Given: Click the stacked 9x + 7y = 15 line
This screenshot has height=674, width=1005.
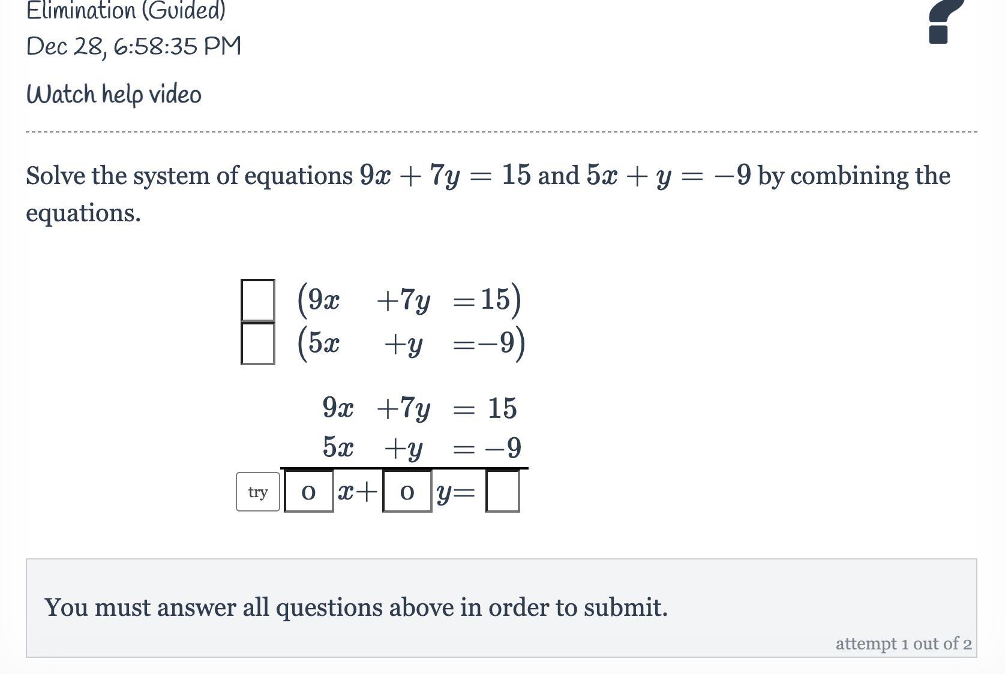Looking at the screenshot, I should click(419, 408).
